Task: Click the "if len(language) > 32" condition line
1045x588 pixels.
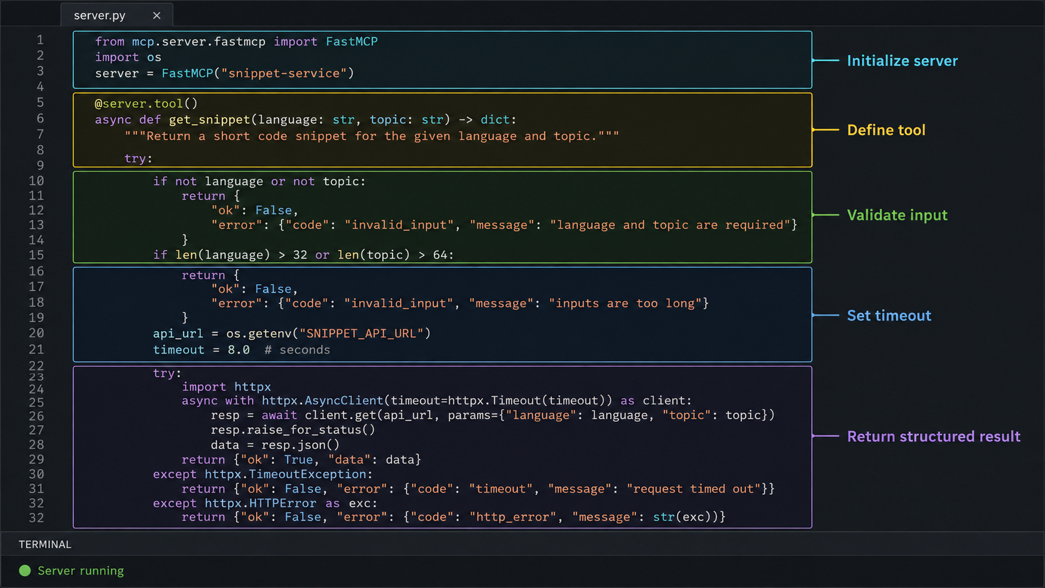Action: click(304, 255)
